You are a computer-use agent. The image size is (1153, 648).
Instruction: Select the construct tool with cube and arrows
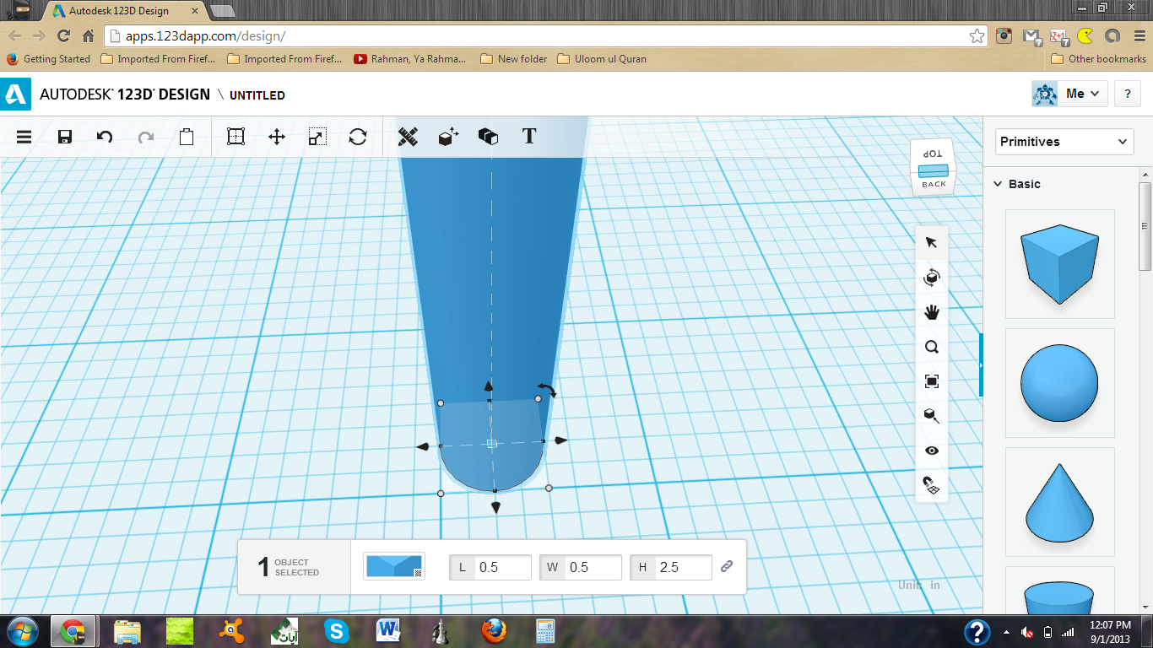448,137
